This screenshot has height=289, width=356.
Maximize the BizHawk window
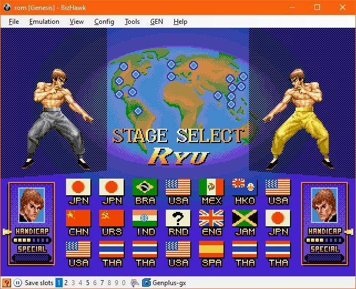317,8
